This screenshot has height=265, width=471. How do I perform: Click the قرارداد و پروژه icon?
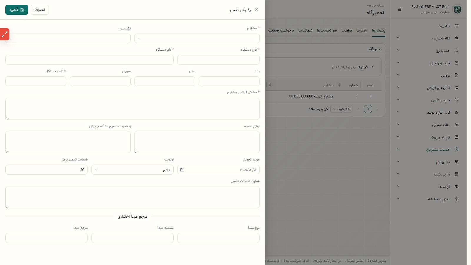(x=457, y=137)
